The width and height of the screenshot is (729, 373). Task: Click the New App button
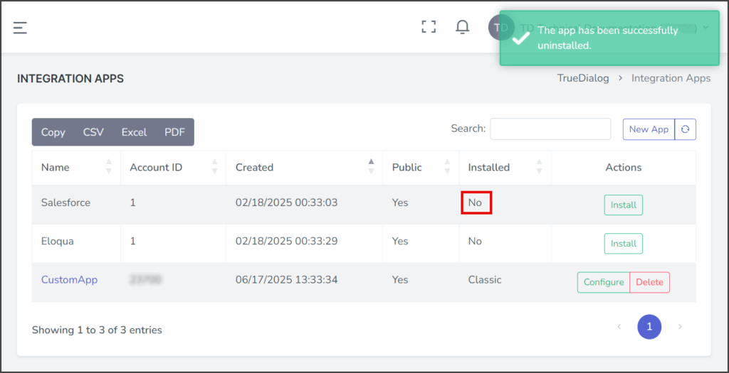point(649,129)
